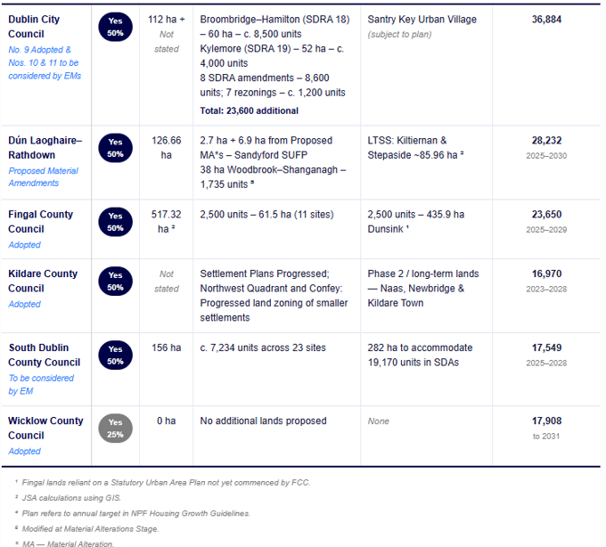This screenshot has width=606, height=547.
Task: Select South Dublin County Council's Yes 50% badge
Action: point(115,355)
